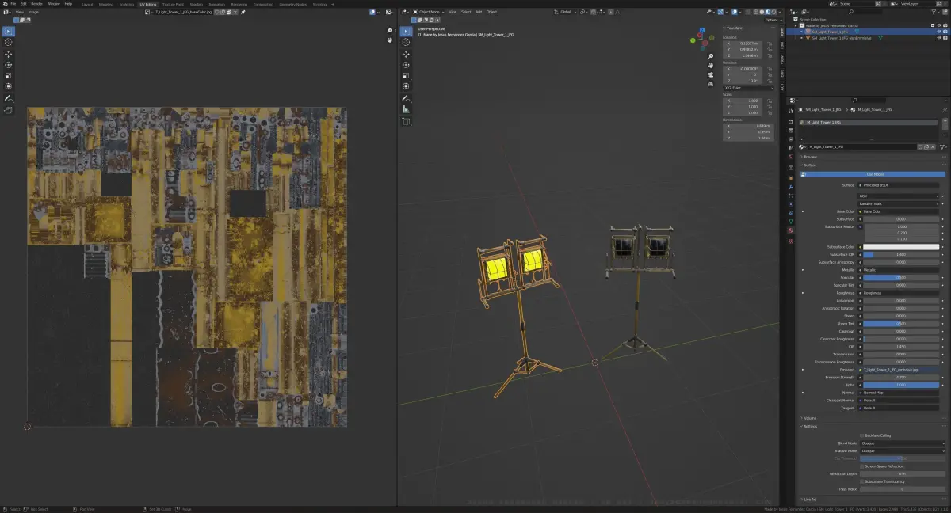Expand the Volume panel

click(x=810, y=418)
